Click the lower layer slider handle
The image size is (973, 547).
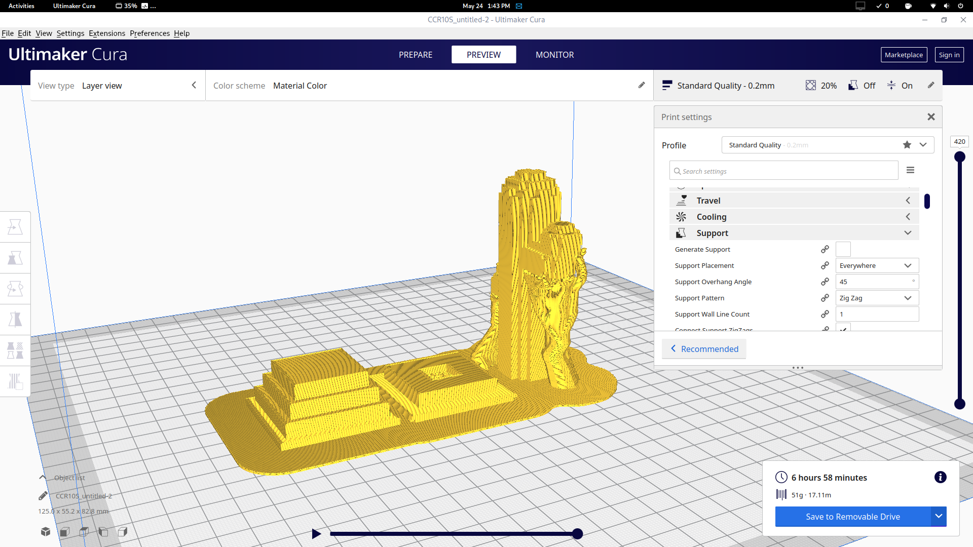tap(959, 404)
